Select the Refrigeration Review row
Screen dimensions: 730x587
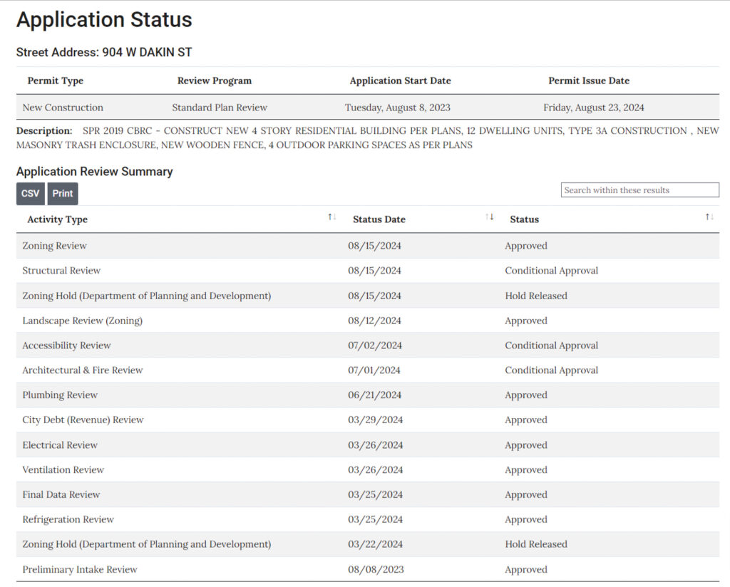pyautogui.click(x=68, y=520)
